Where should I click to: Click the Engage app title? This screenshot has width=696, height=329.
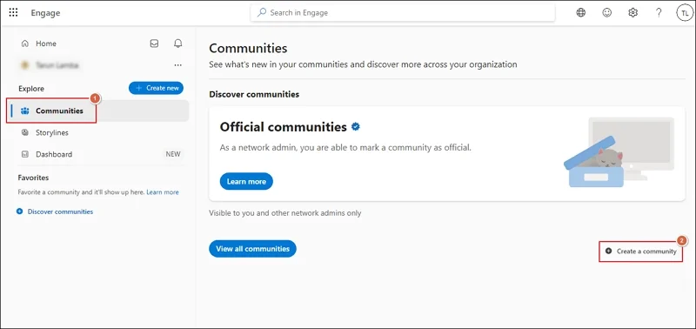[45, 13]
